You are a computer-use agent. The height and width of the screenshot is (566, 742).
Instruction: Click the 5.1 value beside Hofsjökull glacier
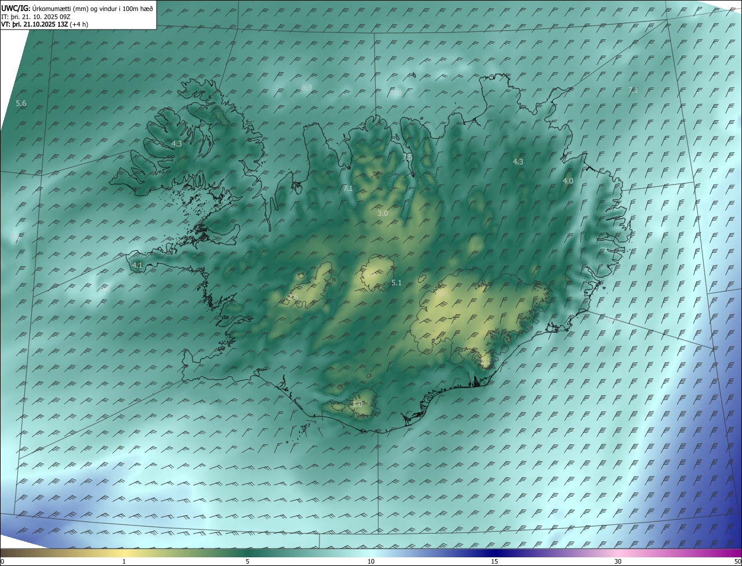(397, 283)
